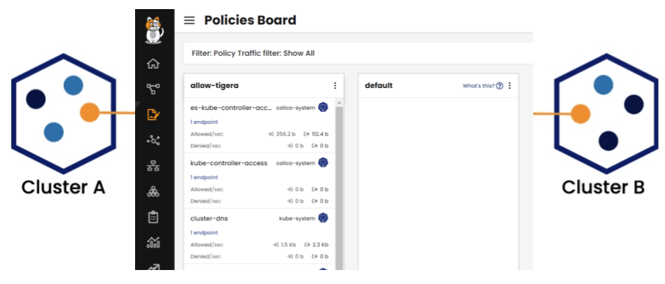Click the Calico cat logo
Image resolution: width=665 pixels, height=284 pixels.
click(155, 29)
